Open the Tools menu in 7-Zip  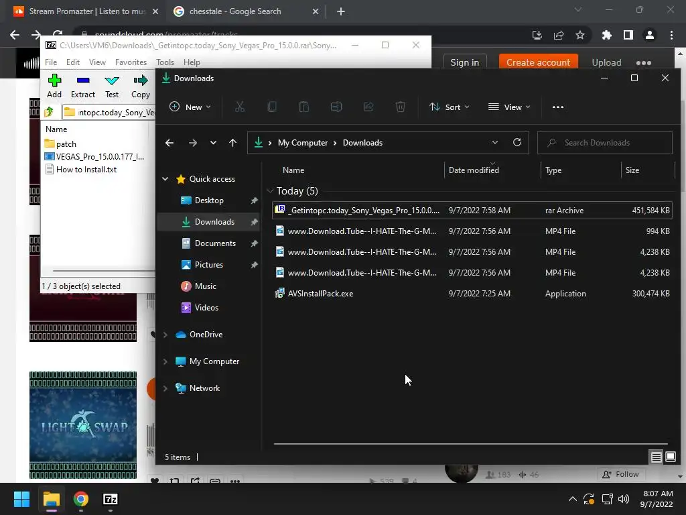coord(165,62)
